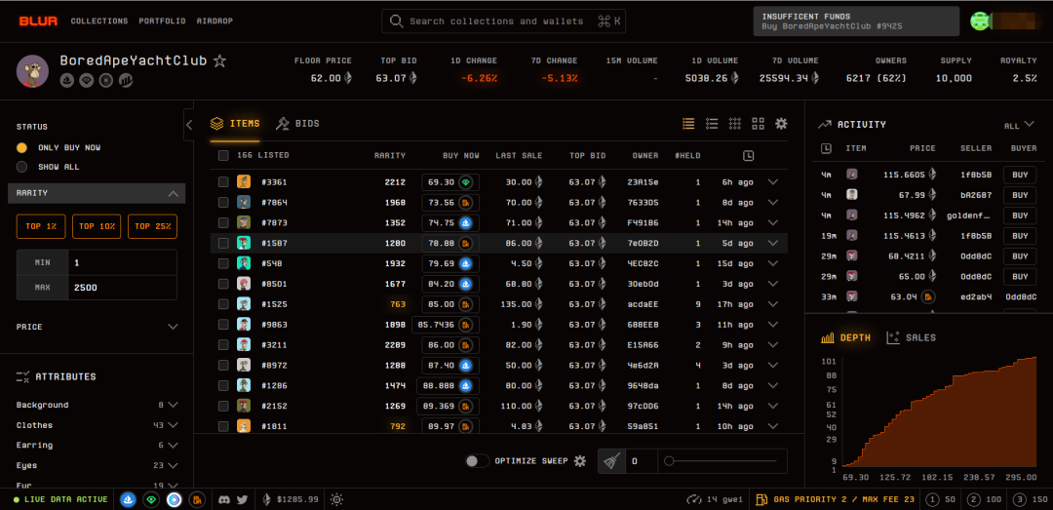Open the OpenSea link under the collection name
1053x510 pixels.
click(x=67, y=81)
